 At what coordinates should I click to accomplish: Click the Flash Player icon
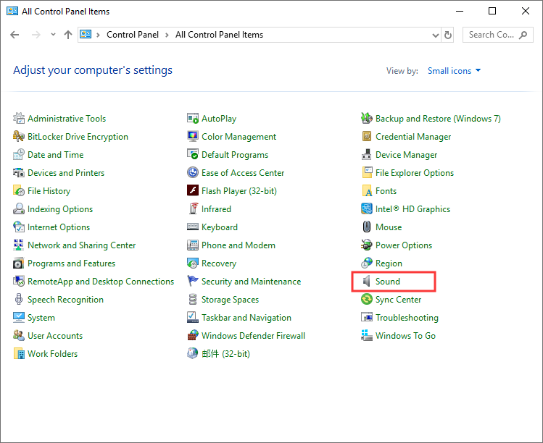pos(193,190)
